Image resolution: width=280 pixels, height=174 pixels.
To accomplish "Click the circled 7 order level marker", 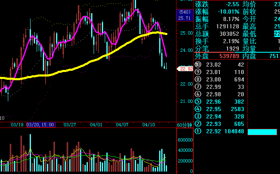I will (x=198, y=87).
